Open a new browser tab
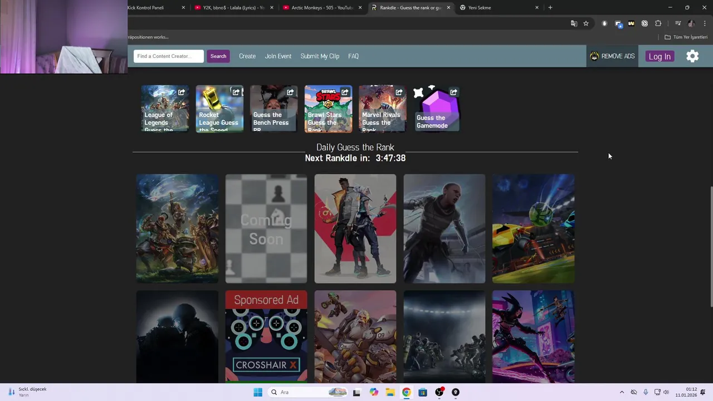The height and width of the screenshot is (401, 713). 550,8
